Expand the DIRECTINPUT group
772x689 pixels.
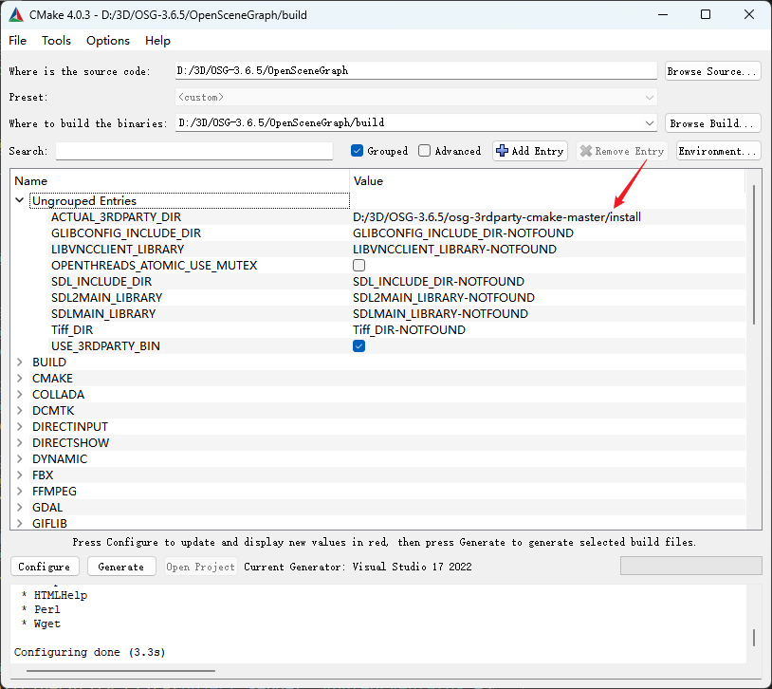[x=20, y=427]
